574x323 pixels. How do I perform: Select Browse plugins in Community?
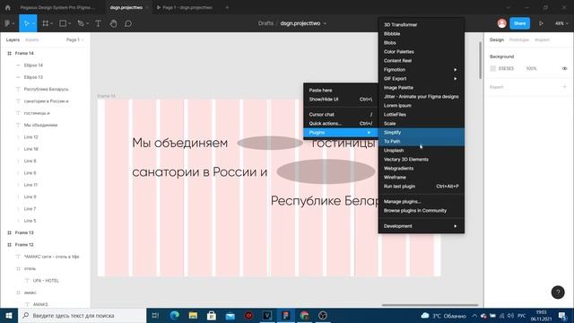pyautogui.click(x=421, y=211)
